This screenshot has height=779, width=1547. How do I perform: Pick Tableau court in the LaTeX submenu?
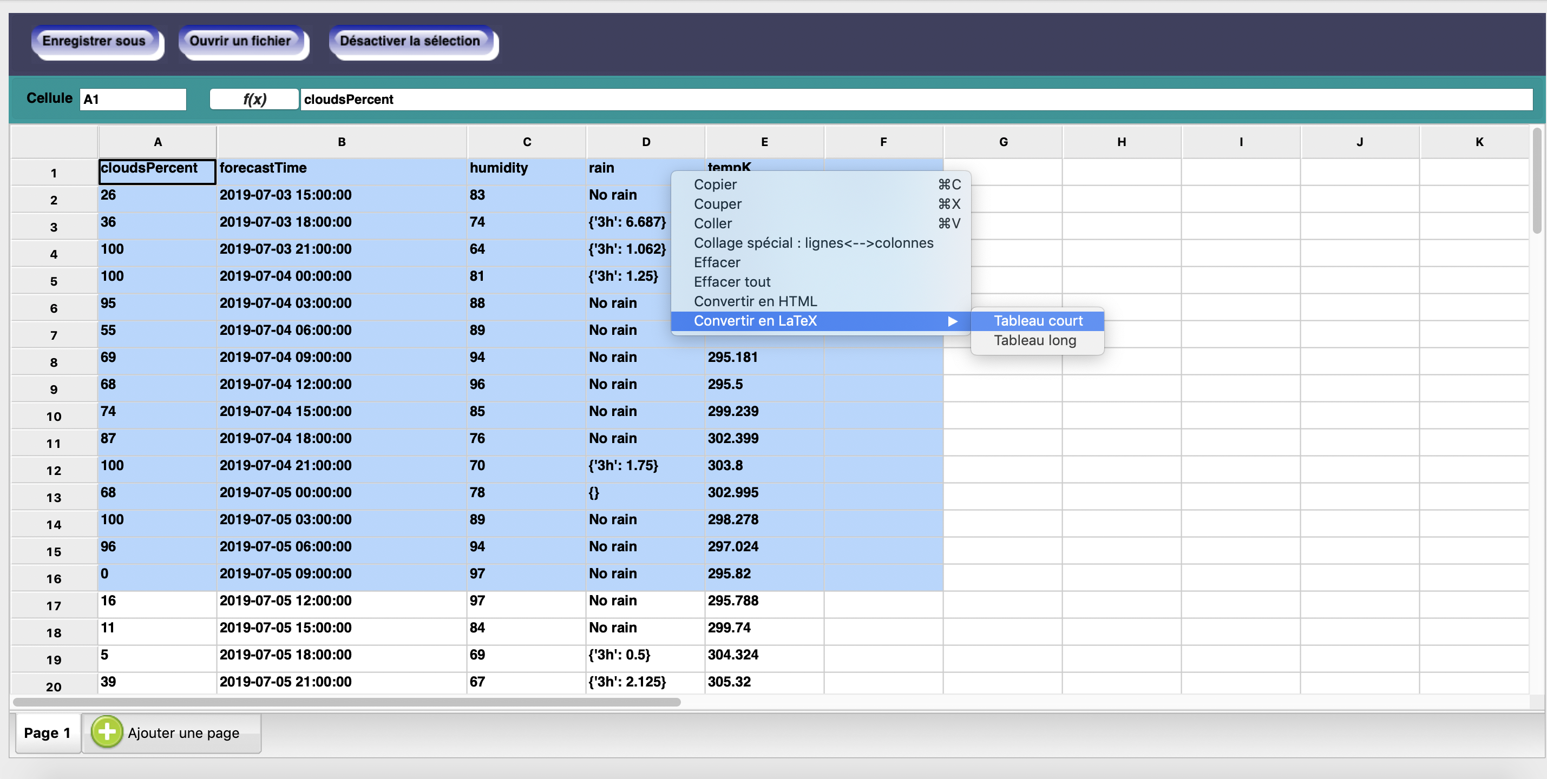[1037, 321]
